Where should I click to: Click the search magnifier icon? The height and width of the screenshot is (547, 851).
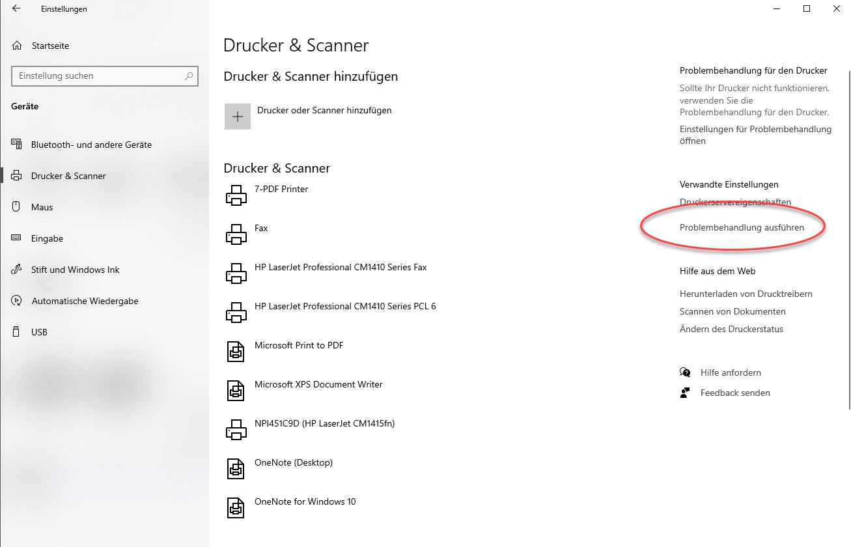[189, 76]
